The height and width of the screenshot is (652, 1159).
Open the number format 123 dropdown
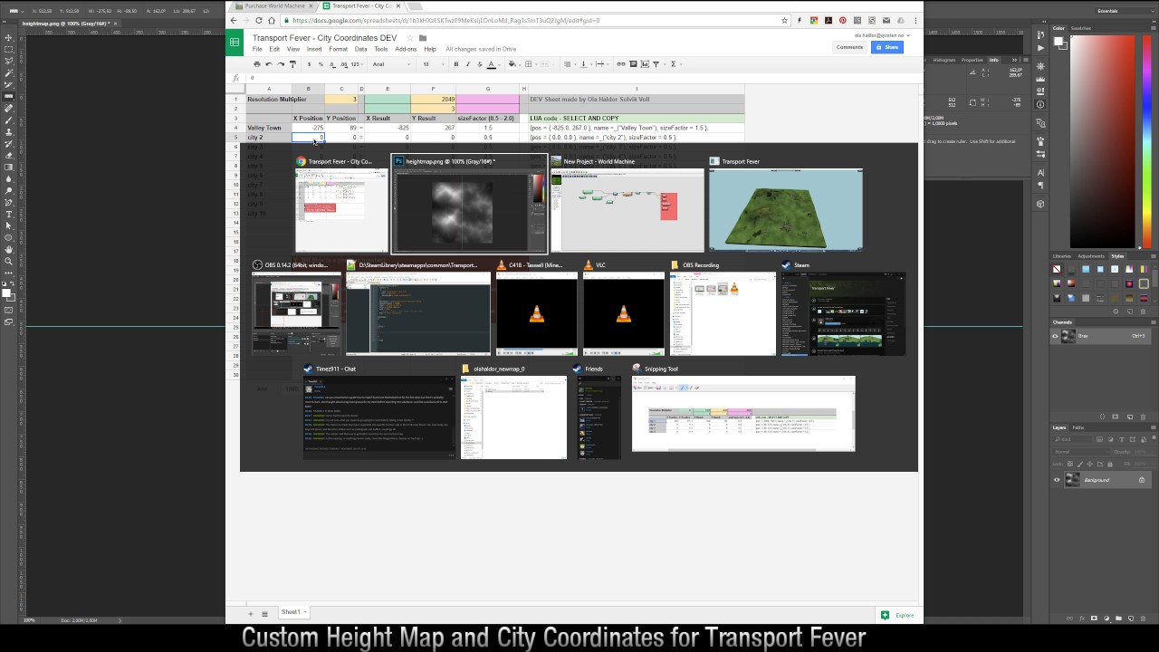point(357,64)
